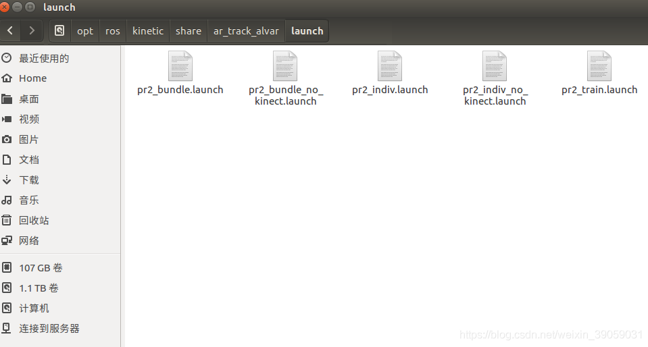Open 连接到服务器 (Connect to Server)
The width and height of the screenshot is (648, 347).
pos(49,328)
